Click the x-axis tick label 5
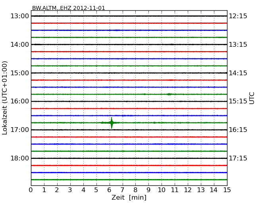Image resolution: width=258 pixels, height=206 pixels. (x=96, y=190)
